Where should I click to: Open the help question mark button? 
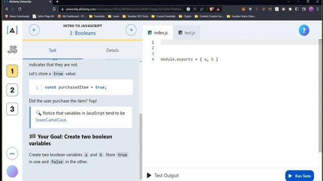click(304, 30)
